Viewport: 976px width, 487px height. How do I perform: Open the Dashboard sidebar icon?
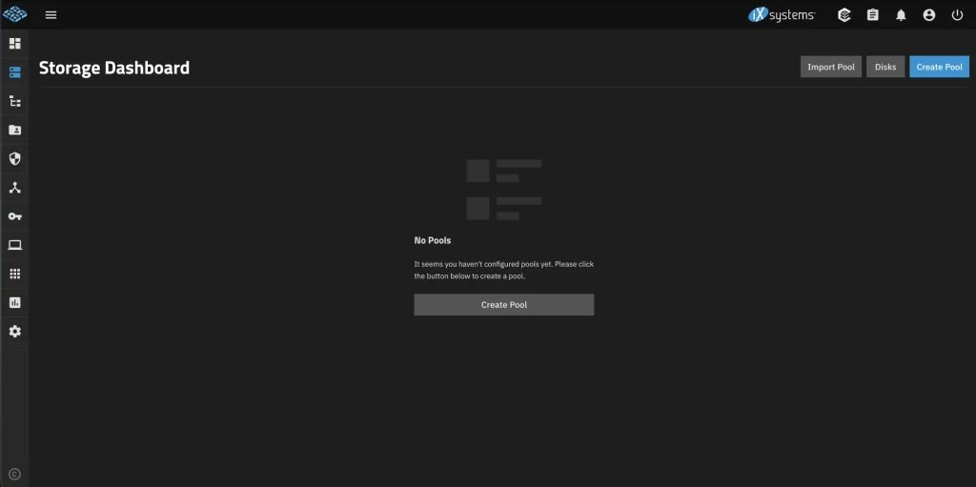point(15,44)
